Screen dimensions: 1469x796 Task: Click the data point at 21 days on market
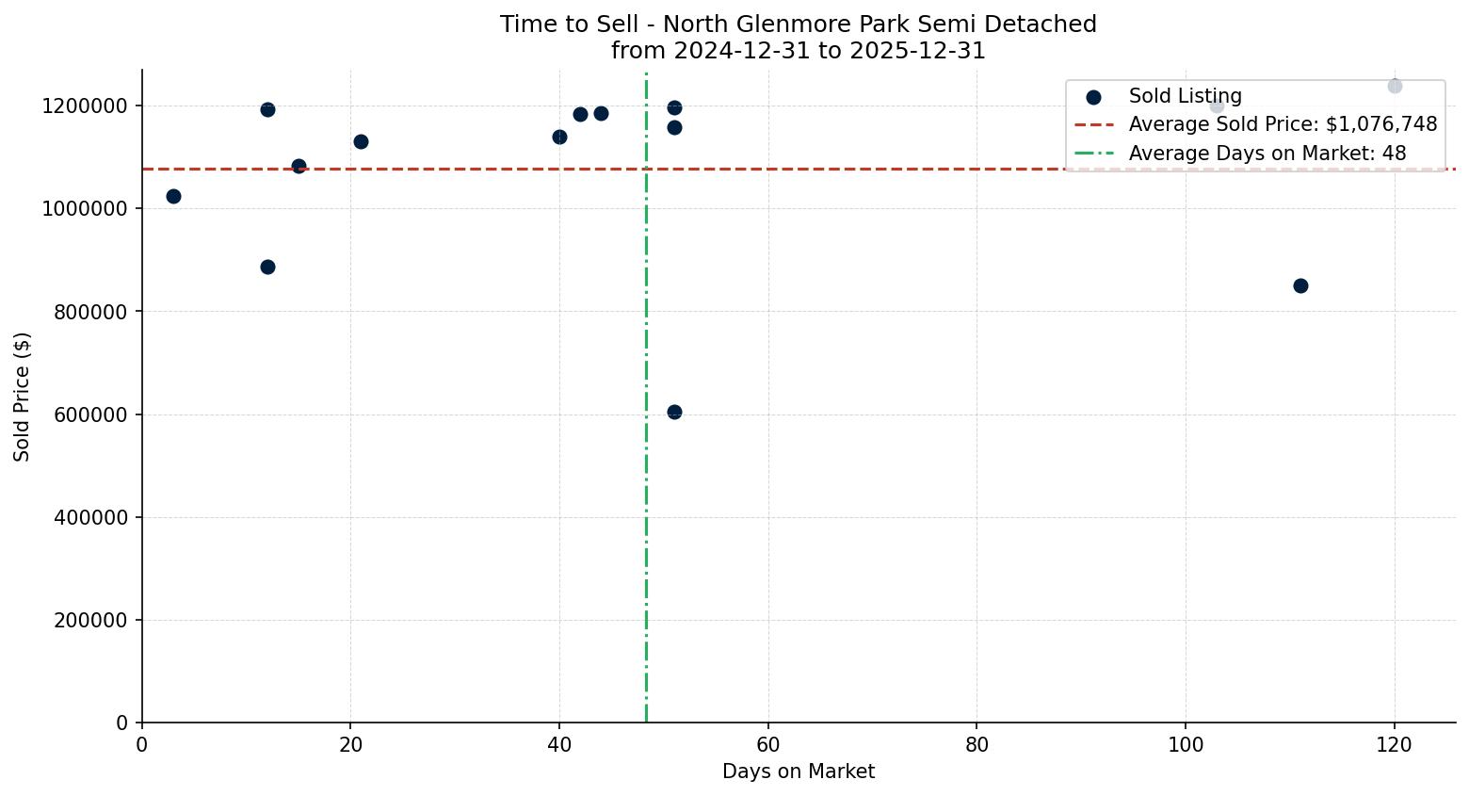361,141
